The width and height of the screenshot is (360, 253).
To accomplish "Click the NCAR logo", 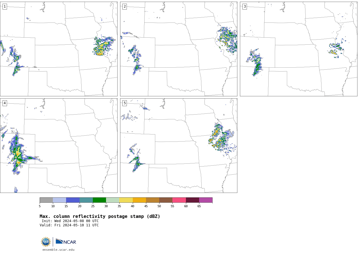I will click(66, 241).
